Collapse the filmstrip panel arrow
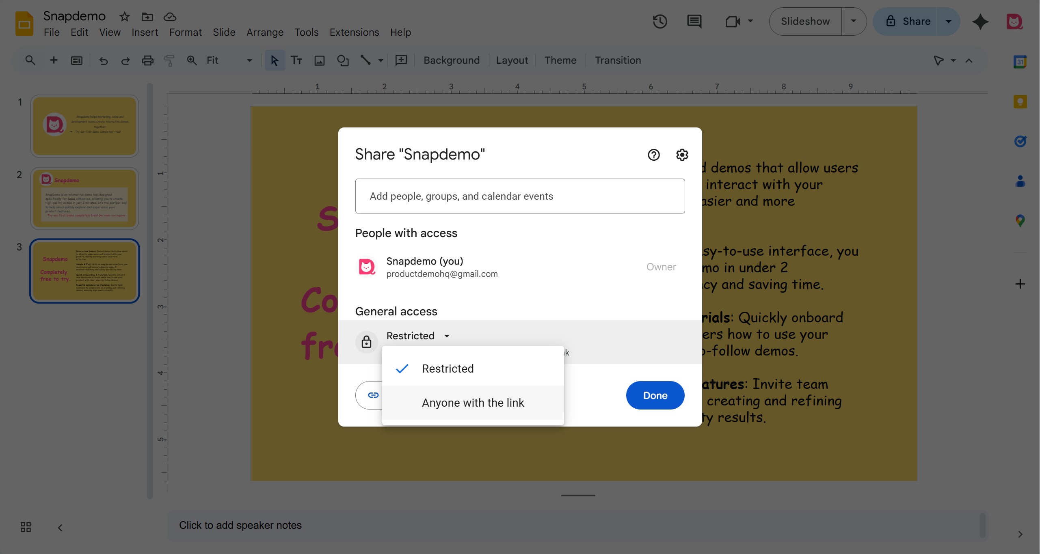Screen dimensions: 1040x554 click(60, 528)
